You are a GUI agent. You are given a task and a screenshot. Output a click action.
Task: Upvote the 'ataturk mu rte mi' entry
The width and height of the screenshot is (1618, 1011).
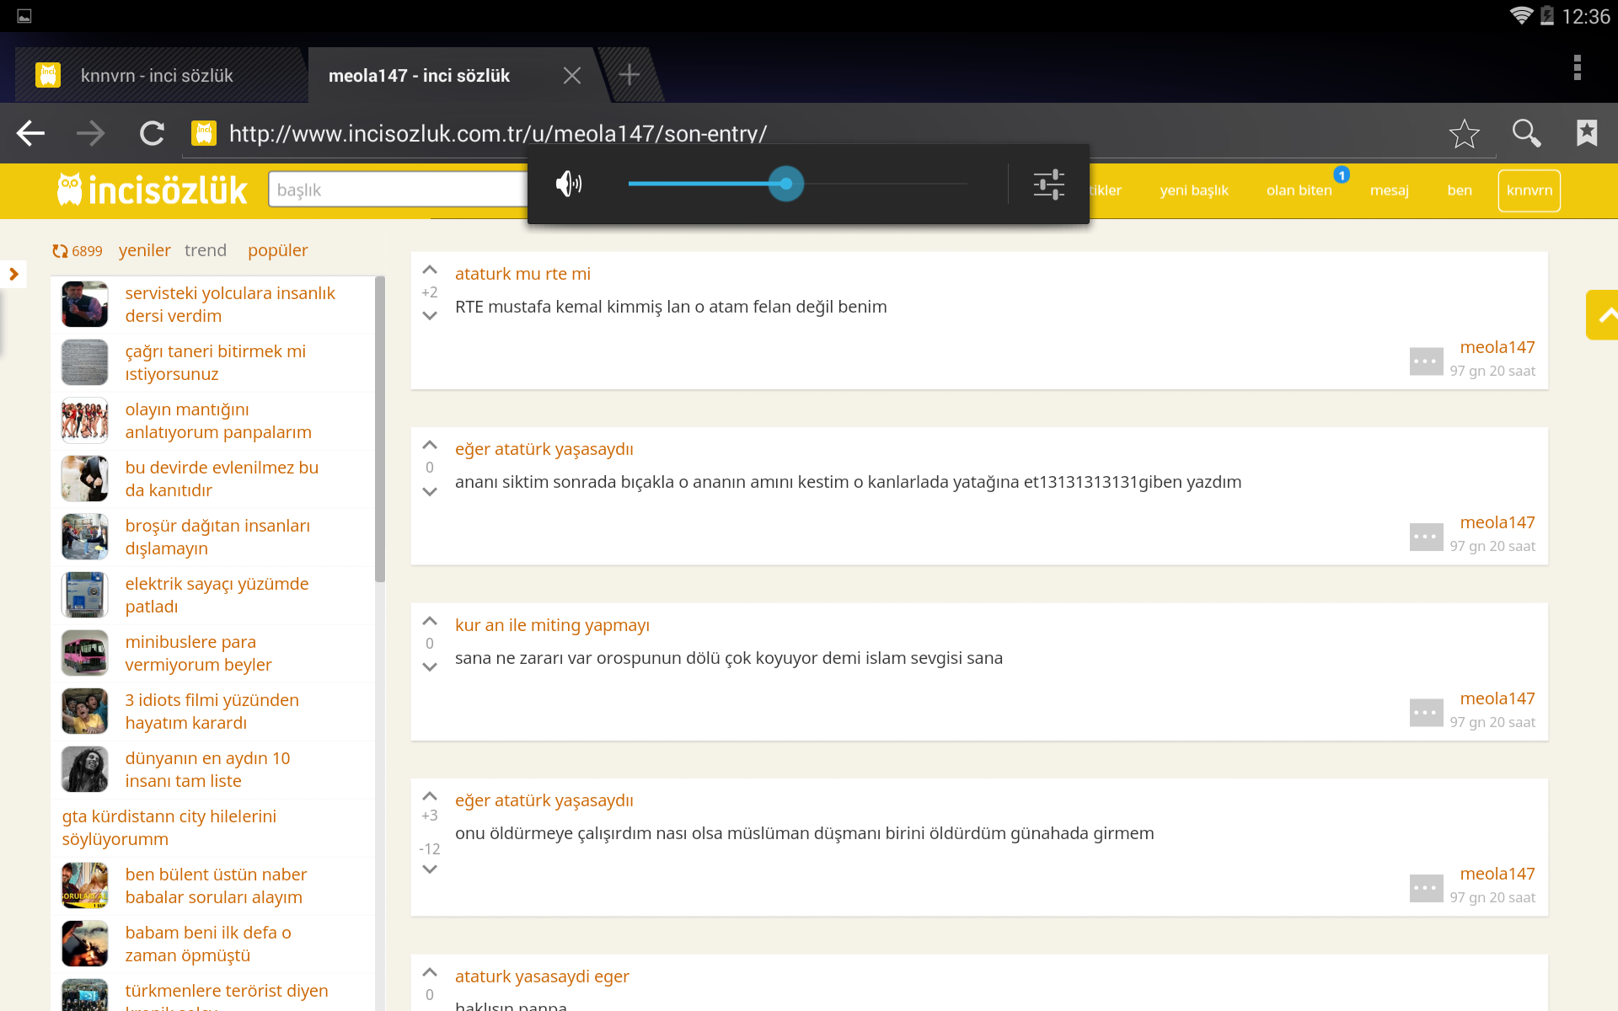430,270
